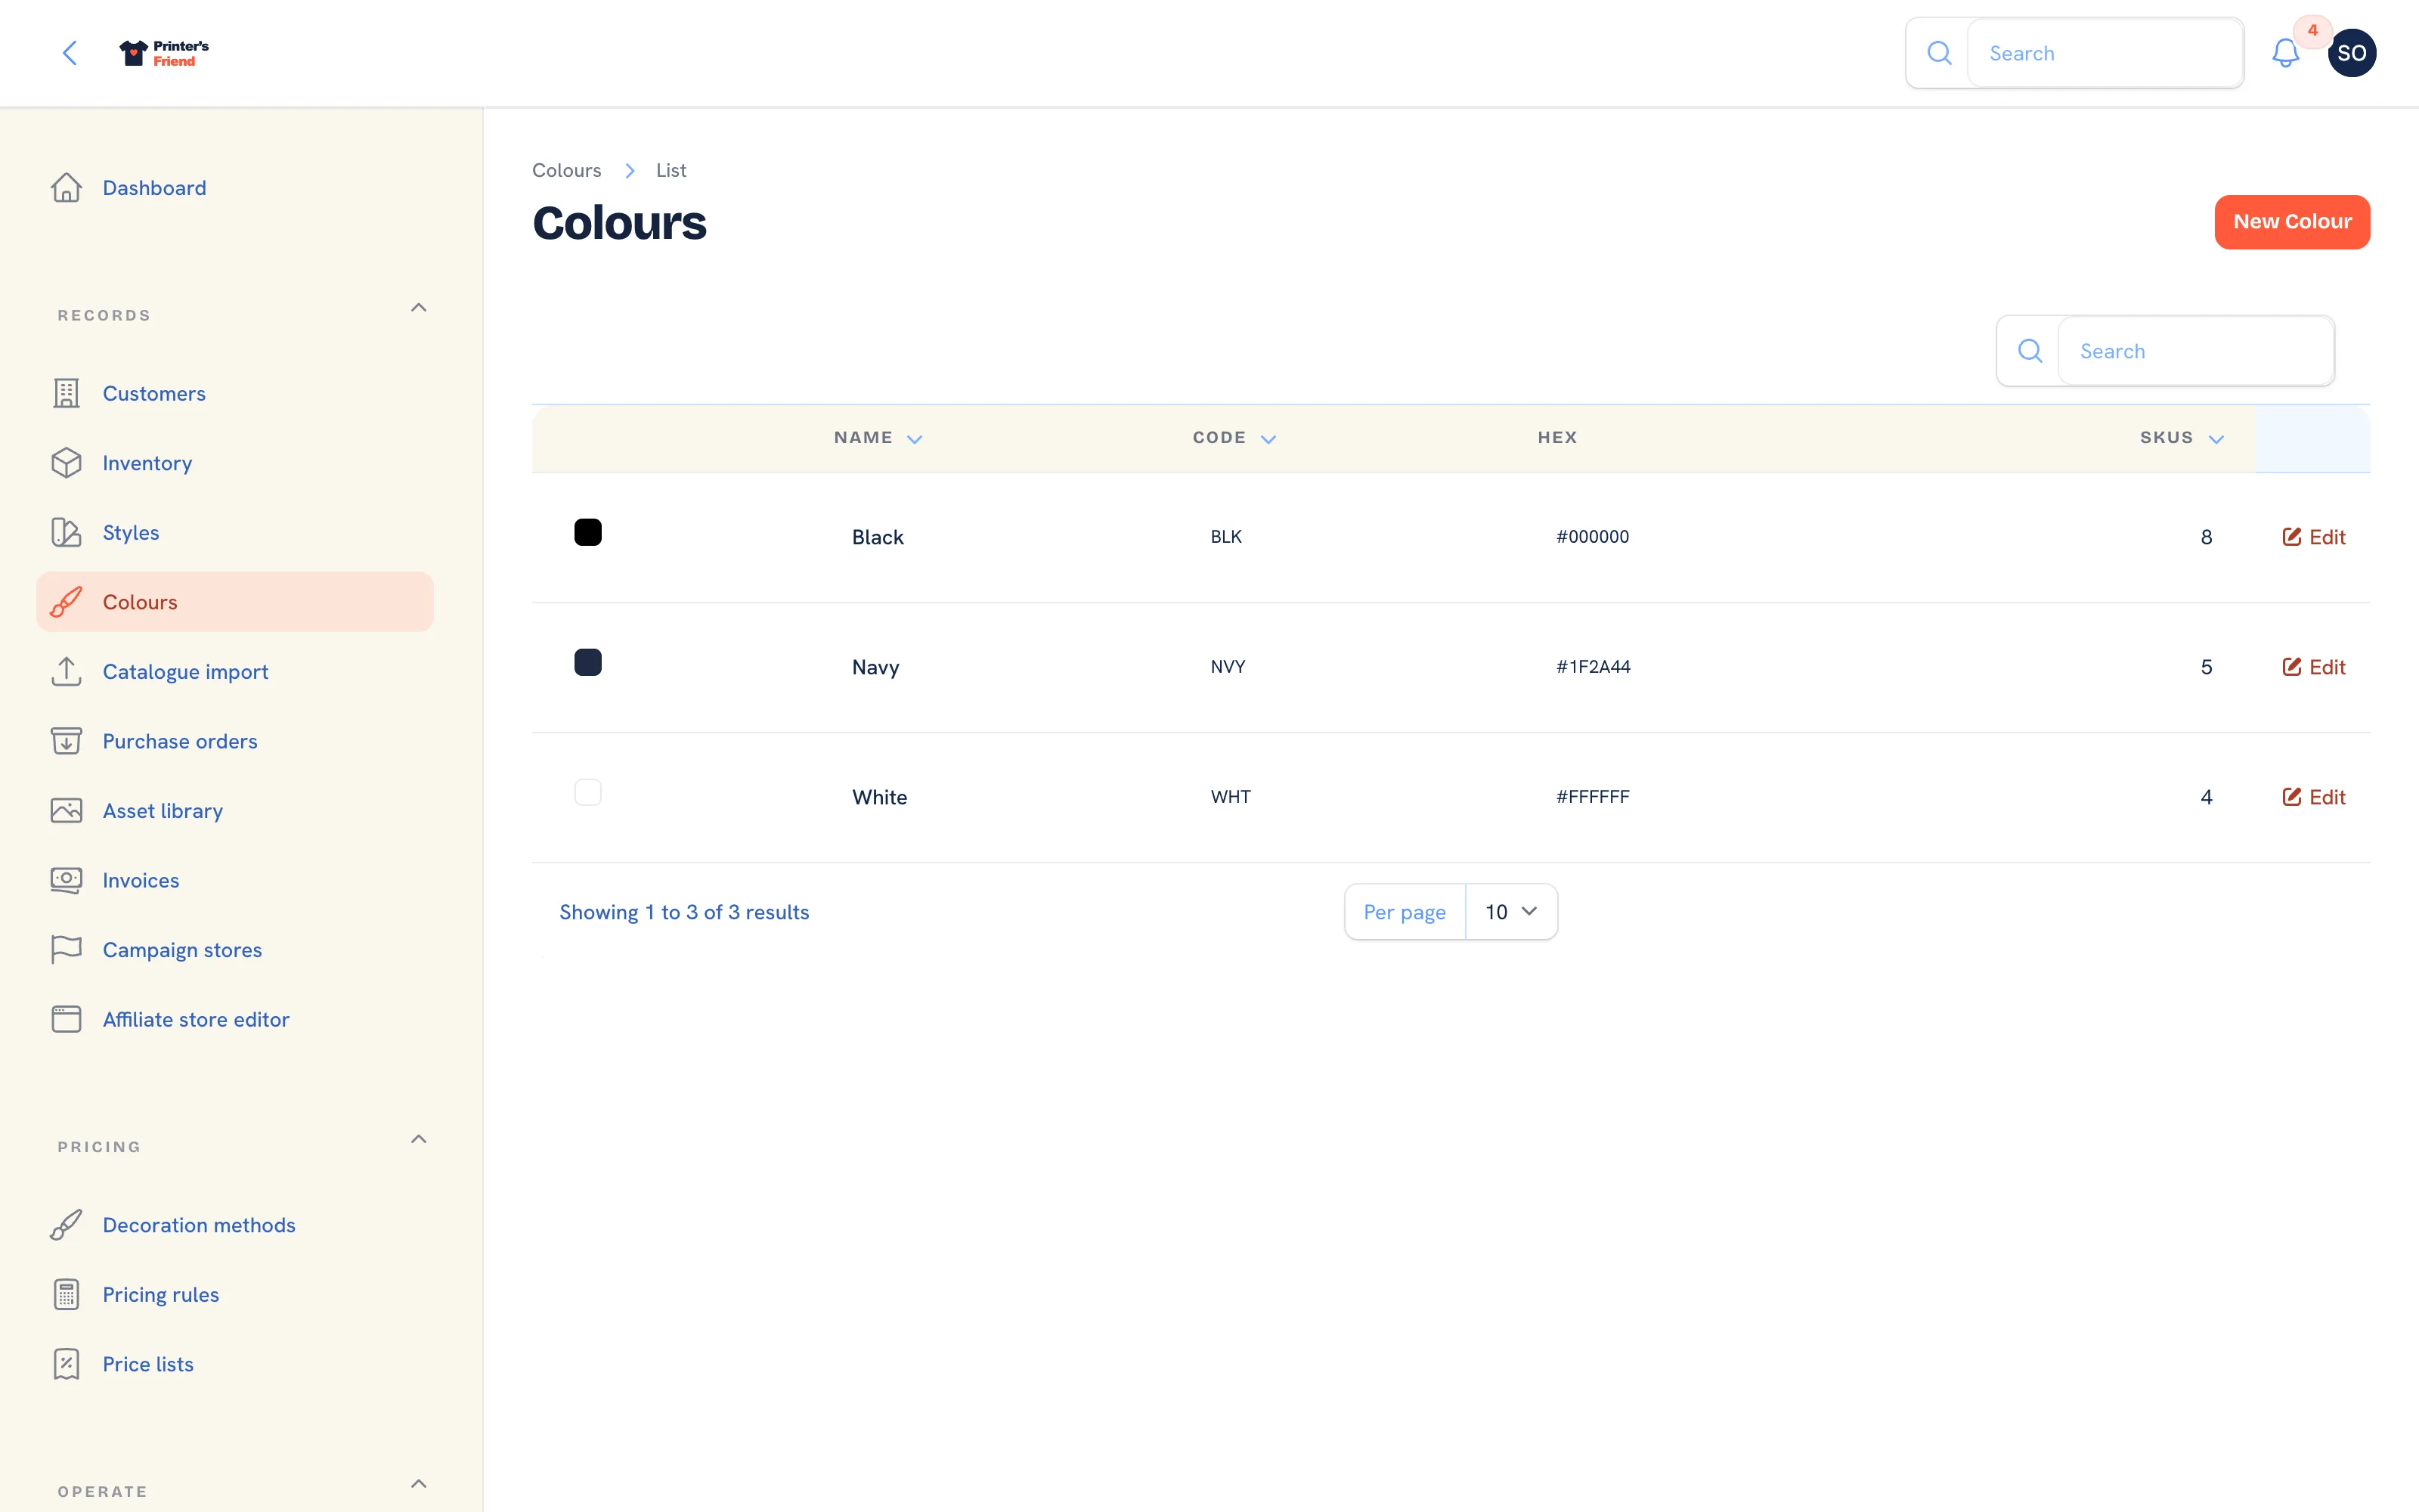
Task: Click the Styles swatch icon
Action: click(x=67, y=532)
